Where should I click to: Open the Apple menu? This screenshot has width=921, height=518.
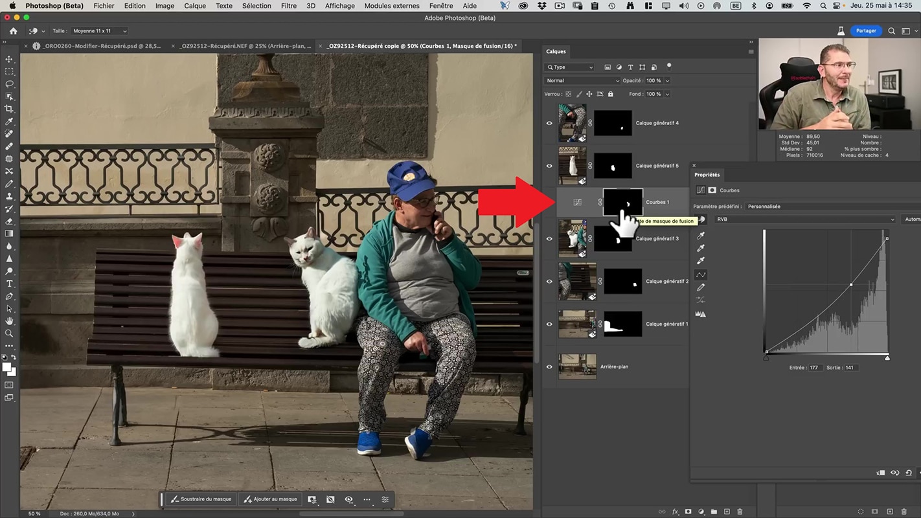[x=12, y=6]
